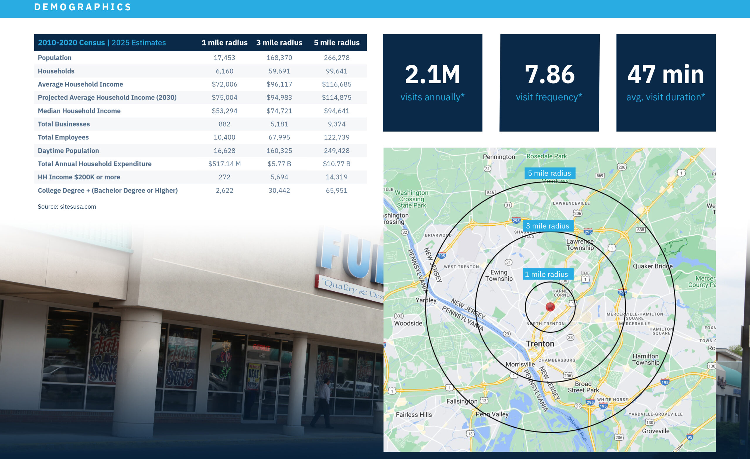Click the Route 33 shield near Trenton

tap(570, 337)
